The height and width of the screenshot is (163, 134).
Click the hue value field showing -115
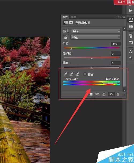[x=116, y=44]
